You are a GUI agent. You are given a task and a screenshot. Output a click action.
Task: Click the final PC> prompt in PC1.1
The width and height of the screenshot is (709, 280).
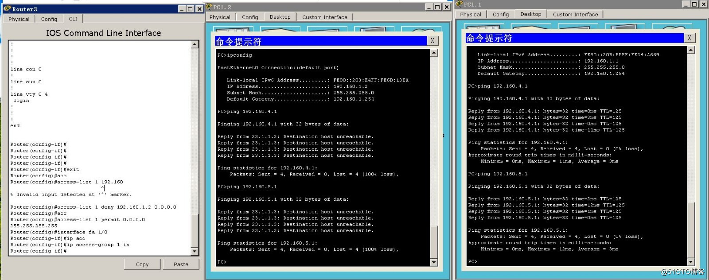click(473, 261)
